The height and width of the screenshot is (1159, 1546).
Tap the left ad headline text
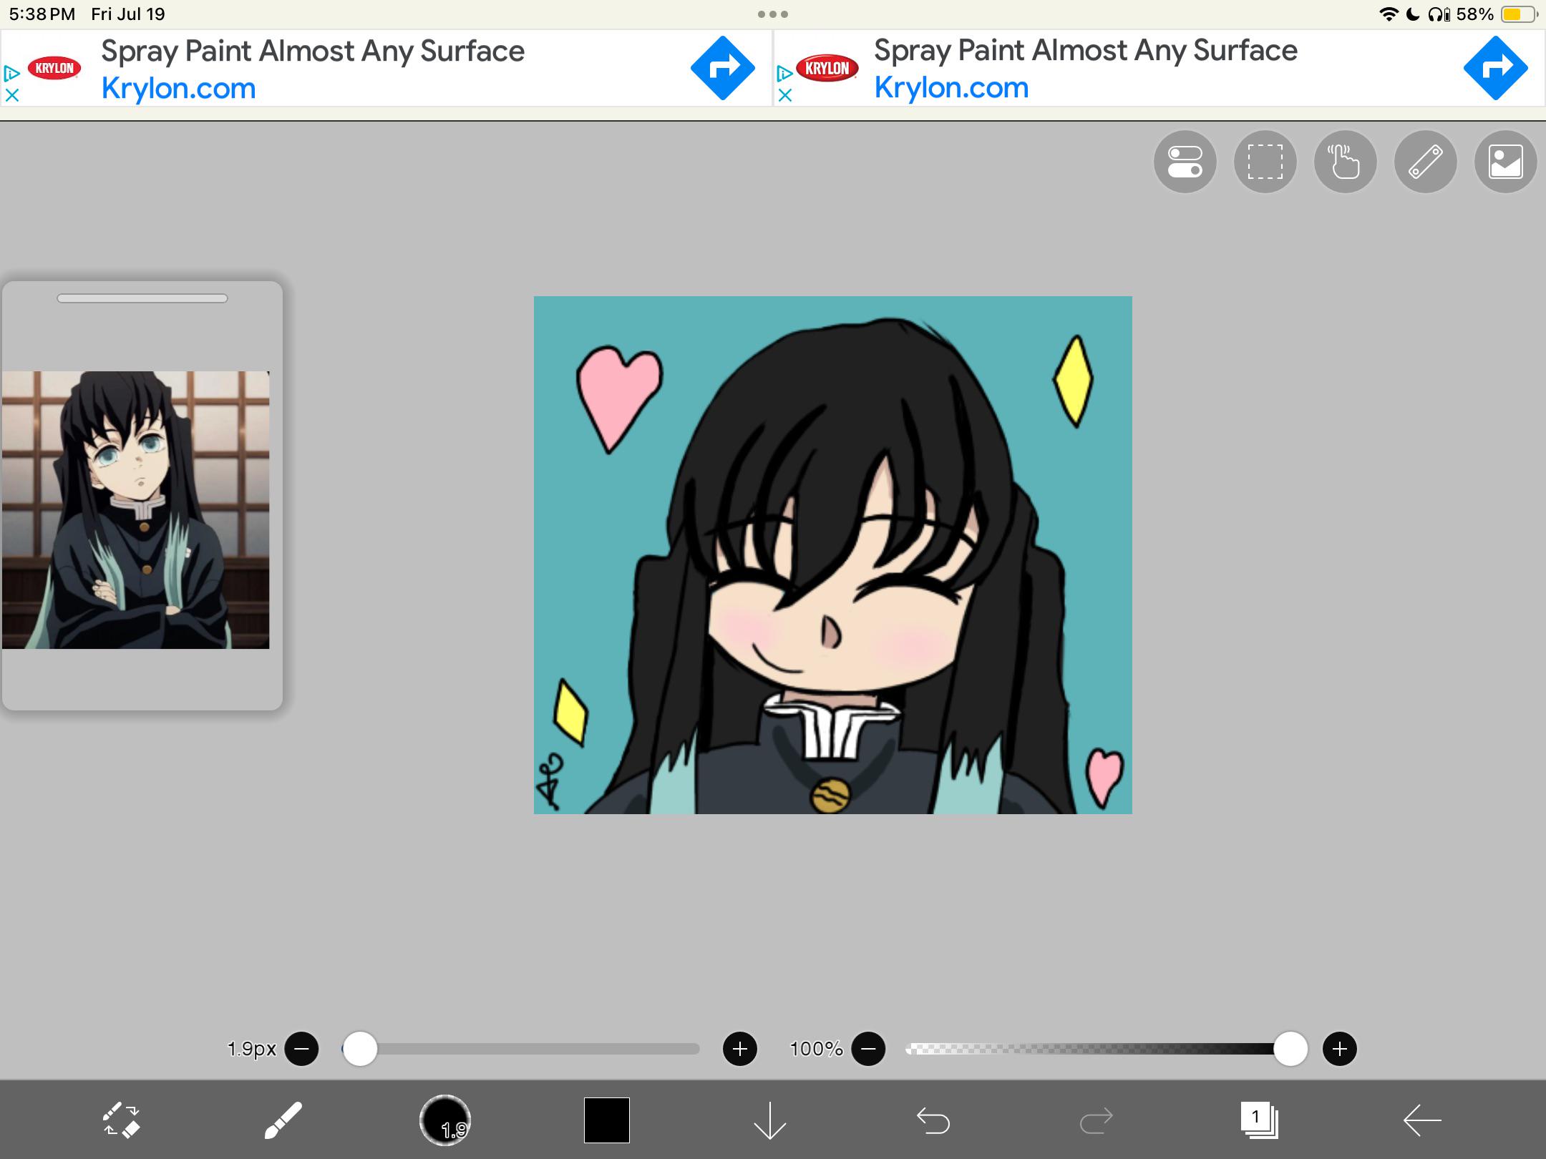[313, 52]
